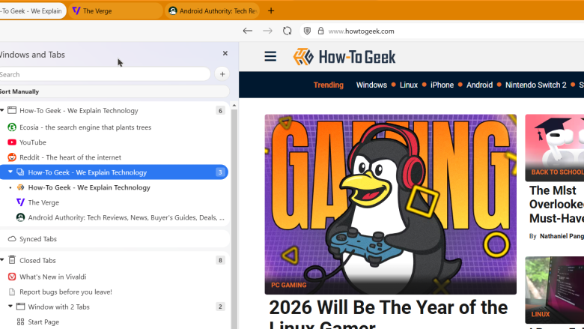Open the shield tracker blocker icon
Viewport: 584px width, 329px height.
307,31
